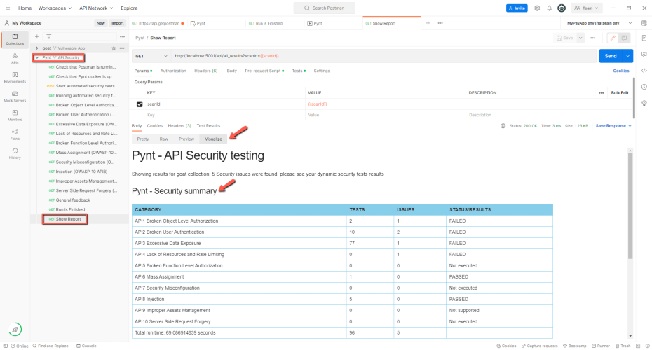Open Find and Replace in status bar
The height and width of the screenshot is (350, 652).
pyautogui.click(x=50, y=346)
